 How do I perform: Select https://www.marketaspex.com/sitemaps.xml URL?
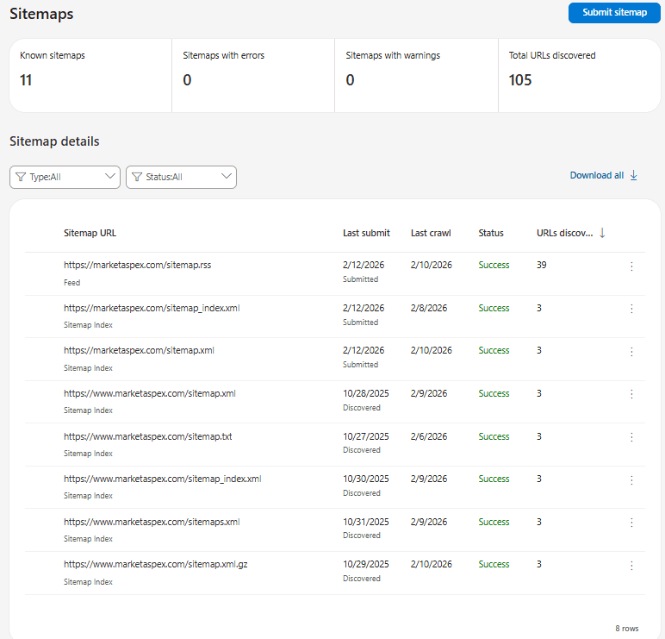point(152,522)
